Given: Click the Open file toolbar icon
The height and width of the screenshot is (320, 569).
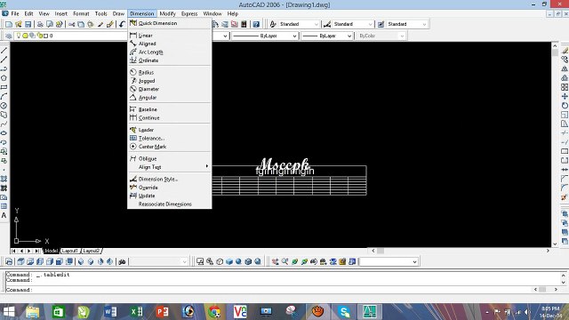Looking at the screenshot, I should pyautogui.click(x=19, y=24).
